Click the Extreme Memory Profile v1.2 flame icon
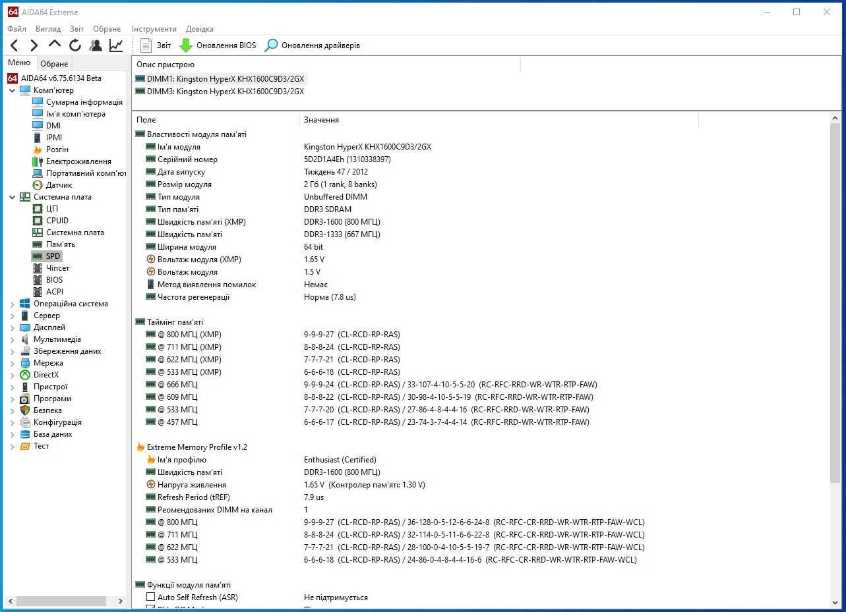Image resolution: width=846 pixels, height=612 pixels. point(140,447)
